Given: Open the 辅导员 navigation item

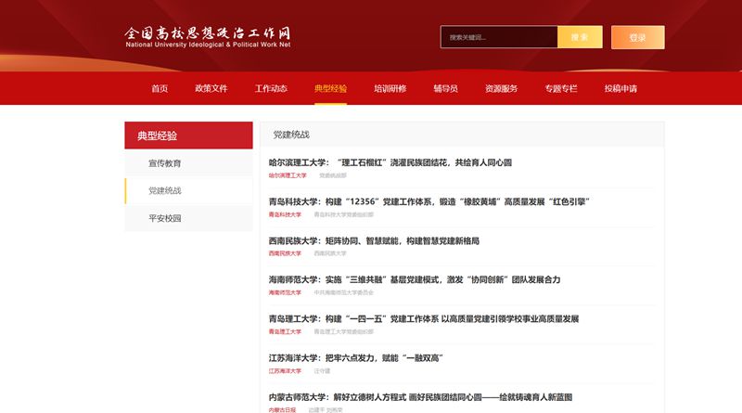Looking at the screenshot, I should coord(445,89).
